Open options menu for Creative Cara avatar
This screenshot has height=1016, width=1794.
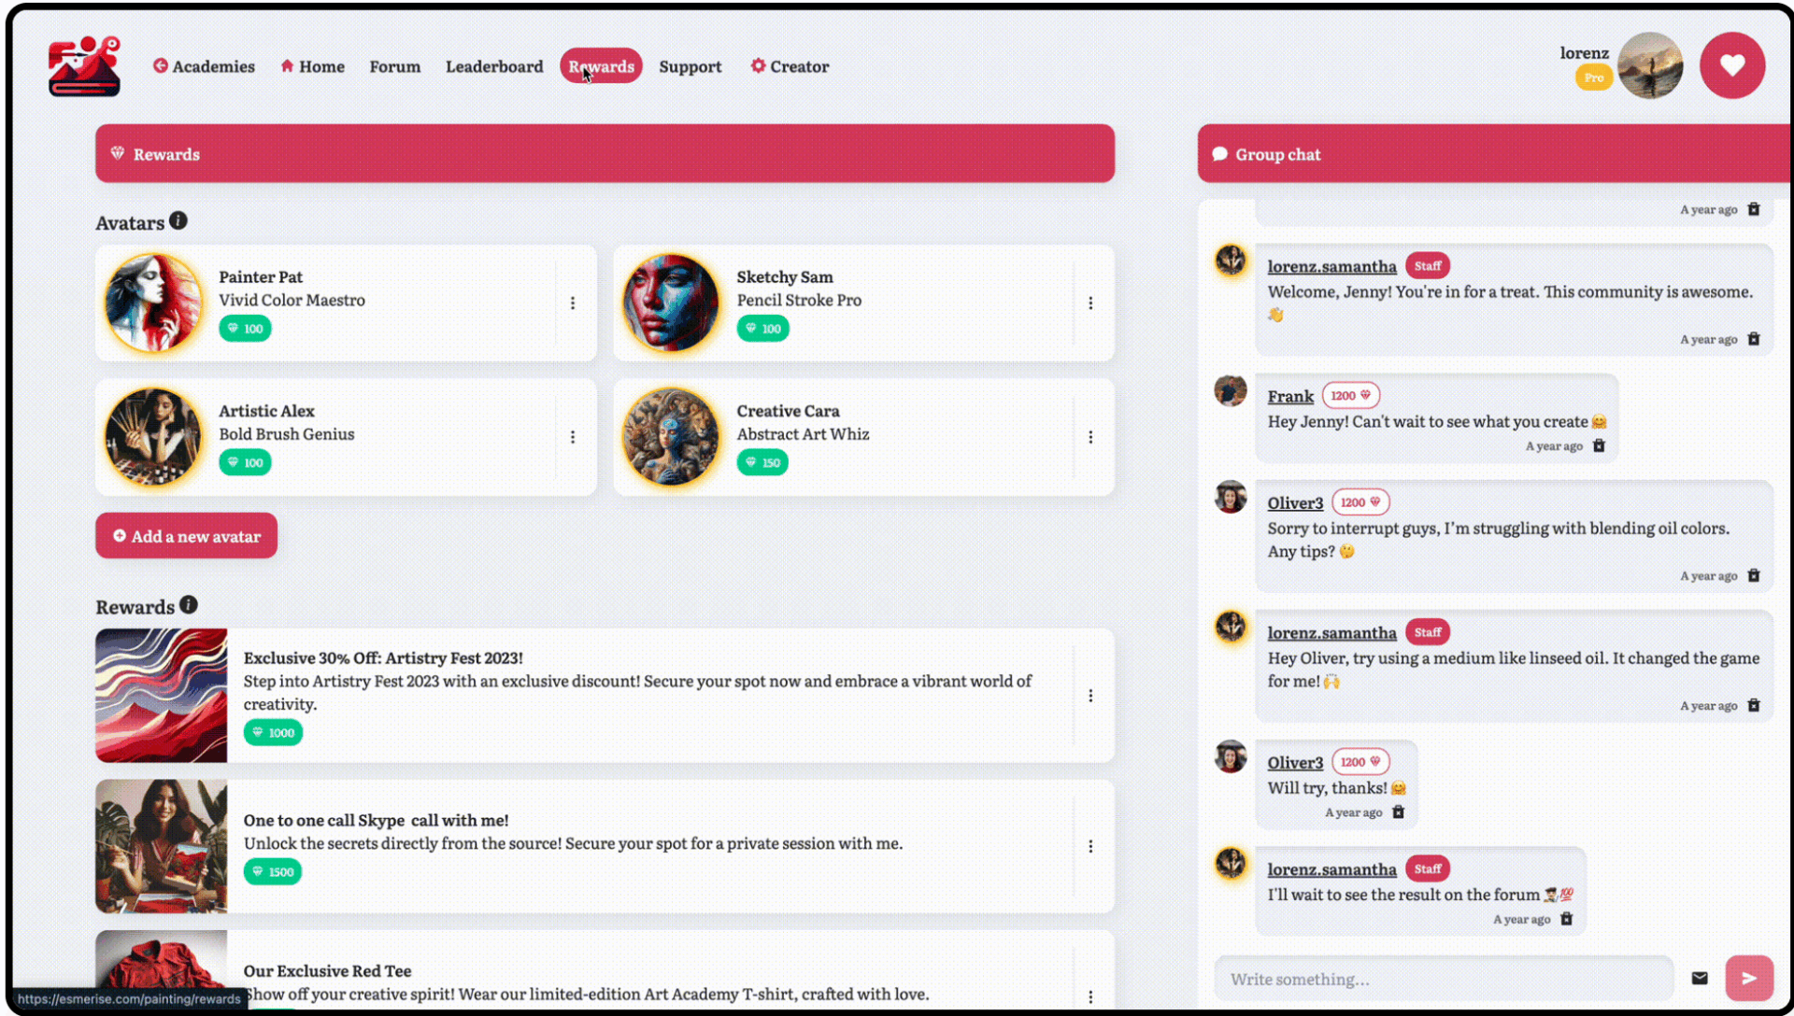[1090, 437]
